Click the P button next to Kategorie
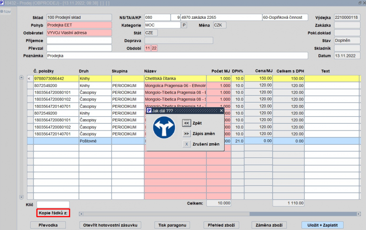Screen dimensions: 366x230 click(184, 25)
